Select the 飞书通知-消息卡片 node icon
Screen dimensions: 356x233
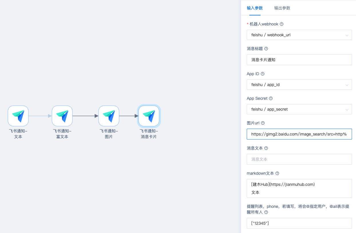coord(149,116)
